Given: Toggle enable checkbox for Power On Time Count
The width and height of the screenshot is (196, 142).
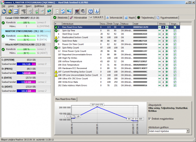Looking at the screenshot, I should [175, 44].
